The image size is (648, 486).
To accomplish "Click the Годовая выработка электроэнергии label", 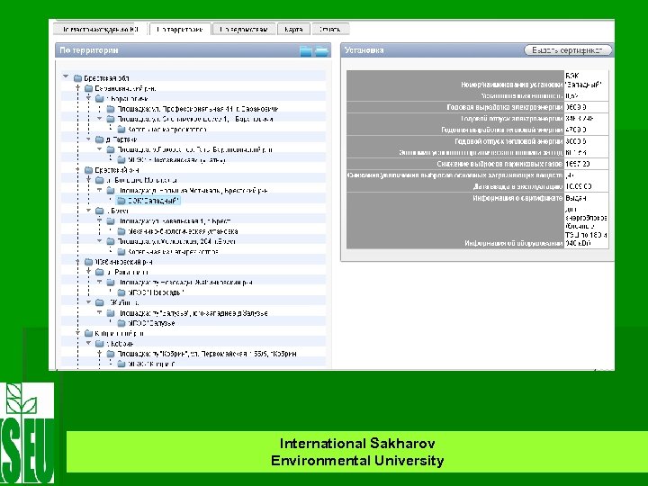I will click(505, 107).
